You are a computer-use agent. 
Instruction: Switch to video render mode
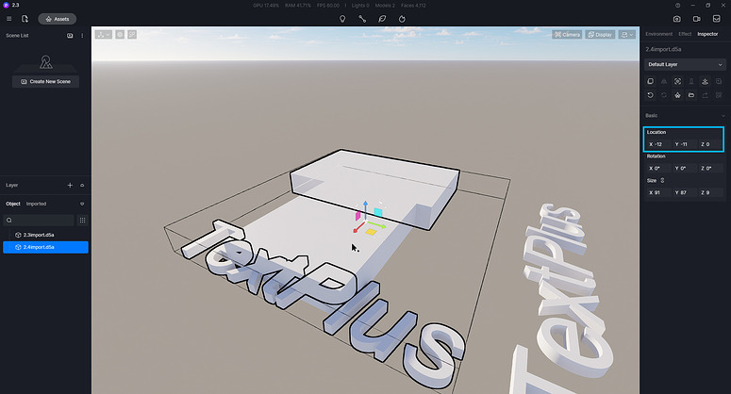(696, 19)
